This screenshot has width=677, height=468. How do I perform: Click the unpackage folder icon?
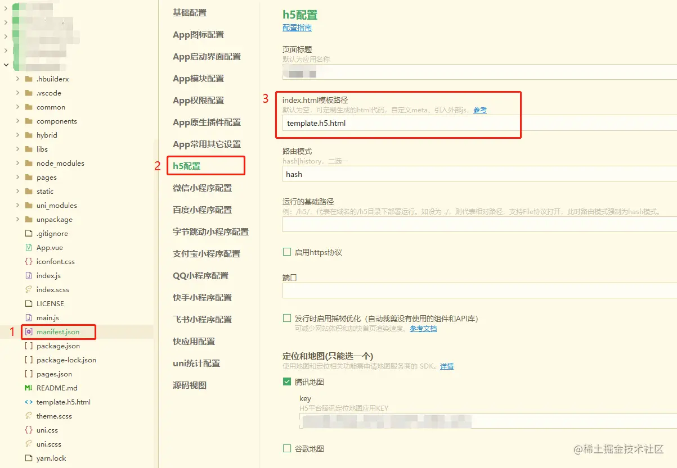click(29, 220)
